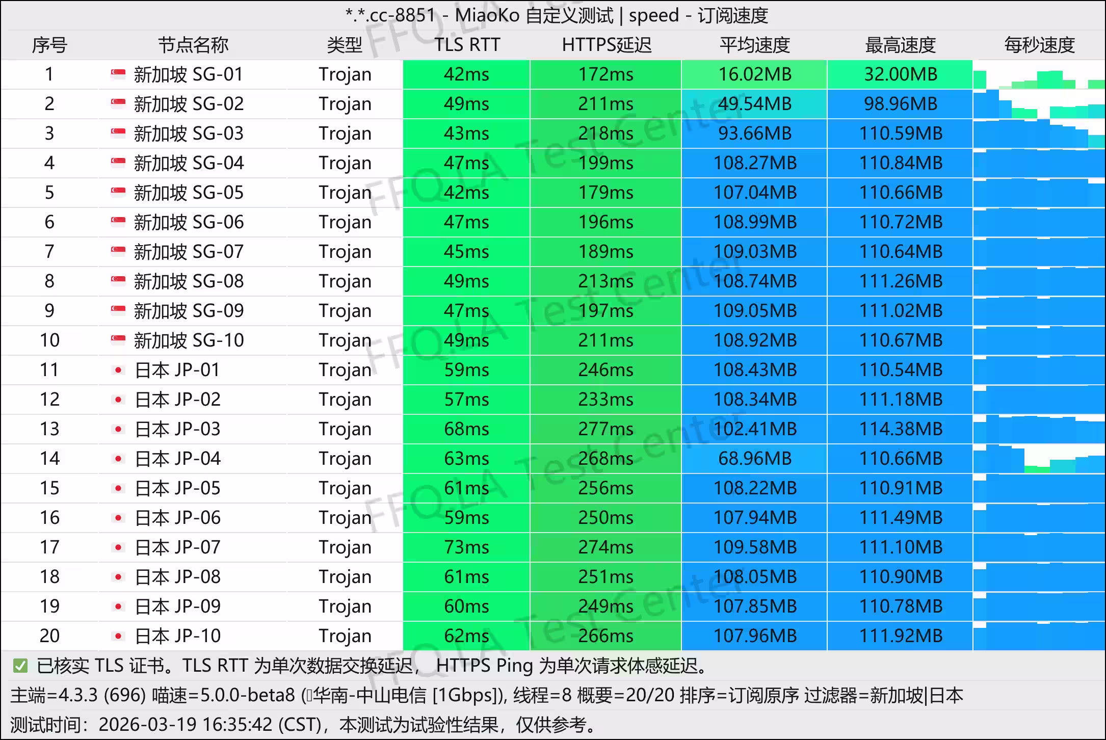The image size is (1106, 740).
Task: Select the 最高速度 column header
Action: pyautogui.click(x=900, y=45)
